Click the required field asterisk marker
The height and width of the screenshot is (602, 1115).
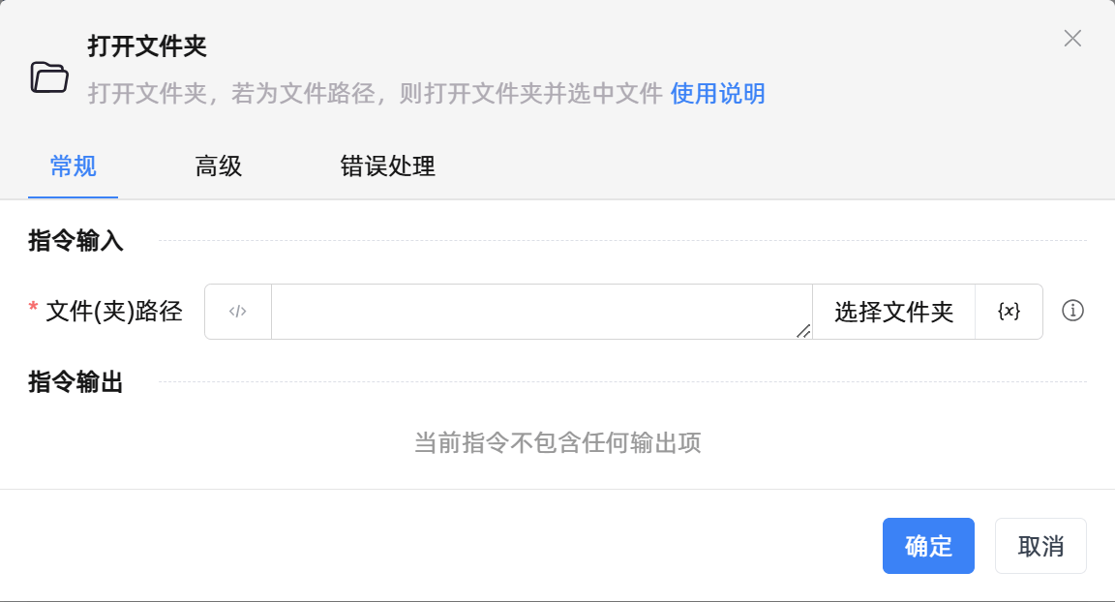click(x=31, y=305)
